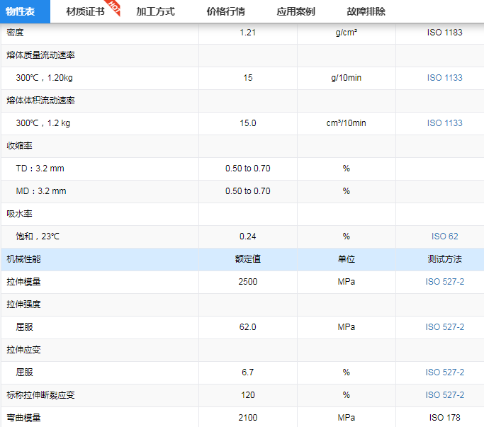Follow ISO 527-2 link in 62.0 MPa row

point(444,327)
